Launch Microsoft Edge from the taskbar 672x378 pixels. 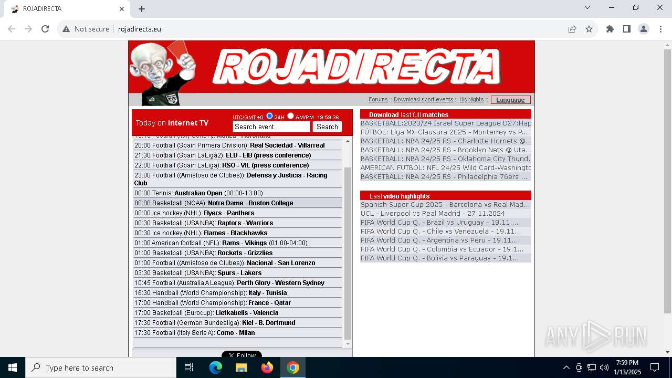click(216, 367)
